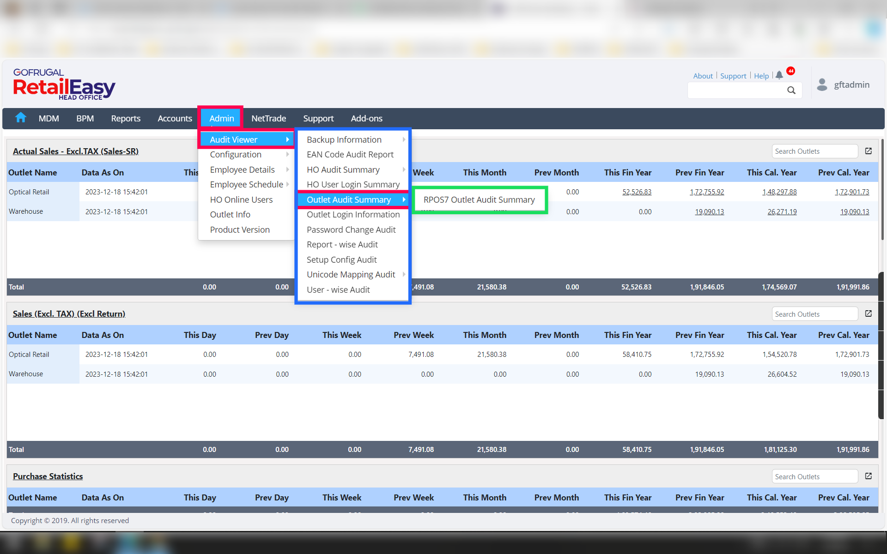The height and width of the screenshot is (554, 887).
Task: Pop out the Sales Excl Return panel
Action: click(x=869, y=313)
